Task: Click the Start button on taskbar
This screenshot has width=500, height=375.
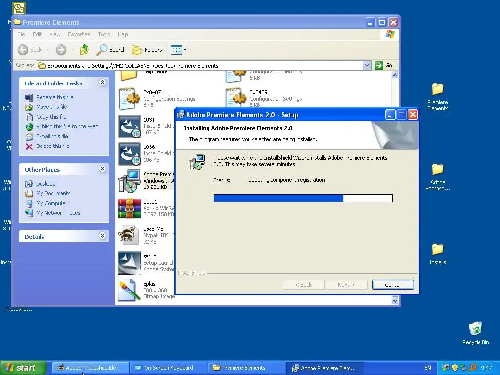Action: point(23,368)
